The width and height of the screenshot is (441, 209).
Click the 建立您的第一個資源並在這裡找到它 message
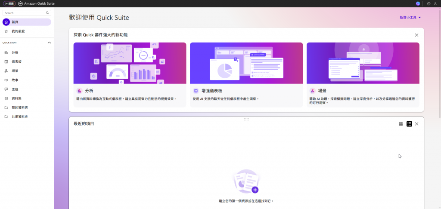coord(246,201)
